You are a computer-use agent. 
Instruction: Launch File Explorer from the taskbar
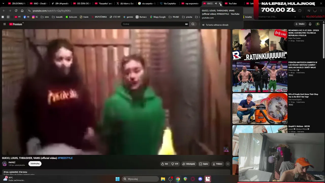click(x=163, y=179)
